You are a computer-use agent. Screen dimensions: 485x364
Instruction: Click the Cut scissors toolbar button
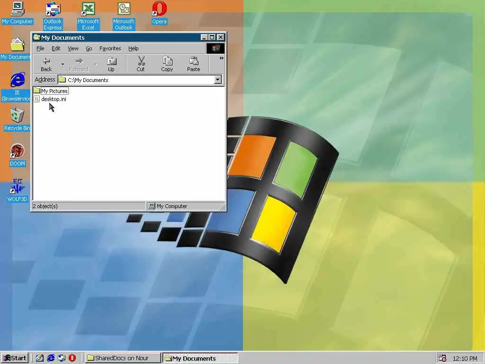click(141, 64)
